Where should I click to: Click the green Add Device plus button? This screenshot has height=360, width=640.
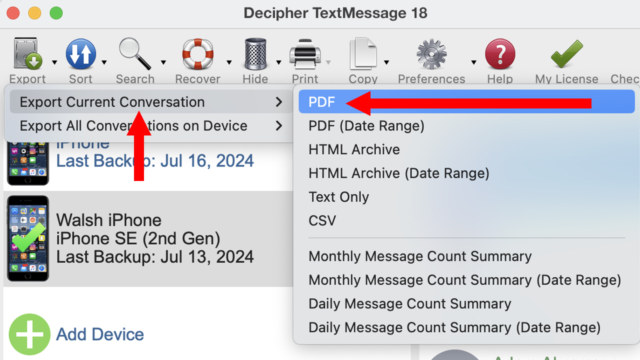pyautogui.click(x=29, y=334)
